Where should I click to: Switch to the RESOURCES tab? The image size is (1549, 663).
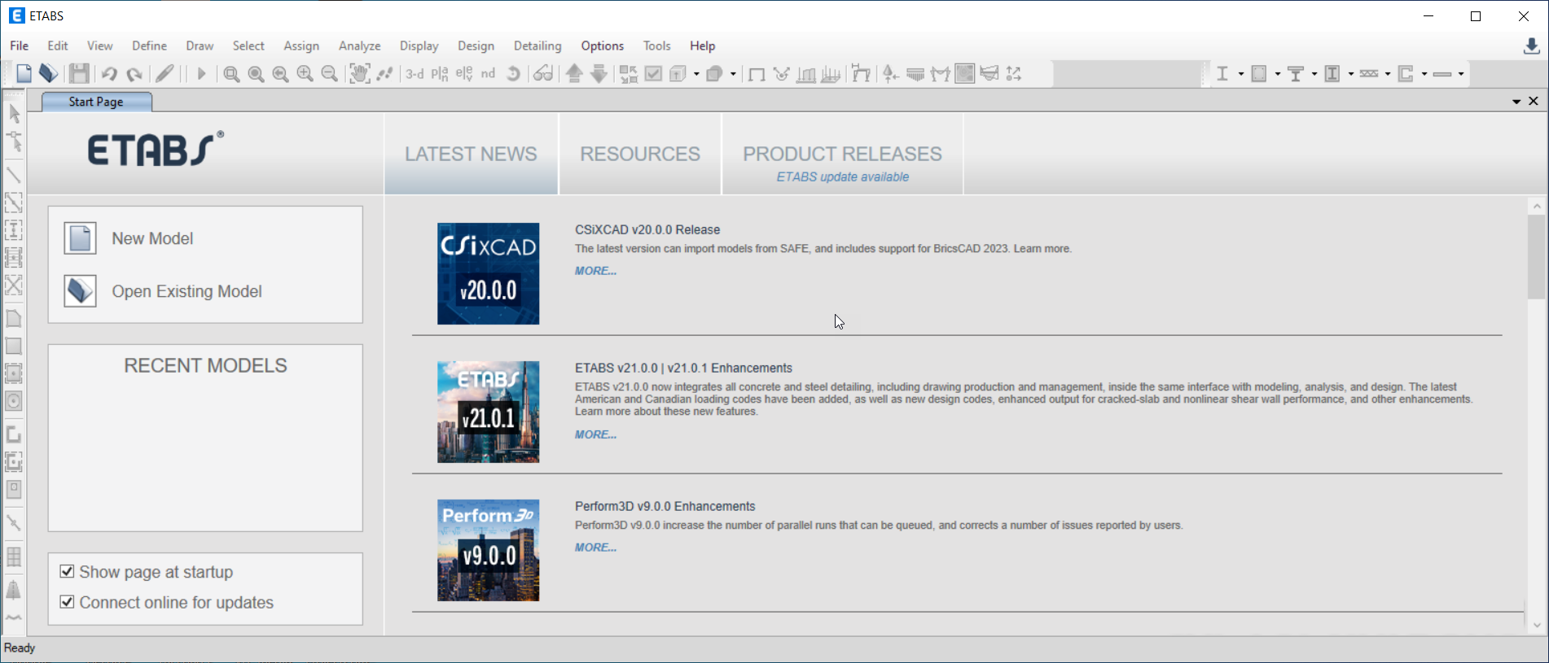639,154
